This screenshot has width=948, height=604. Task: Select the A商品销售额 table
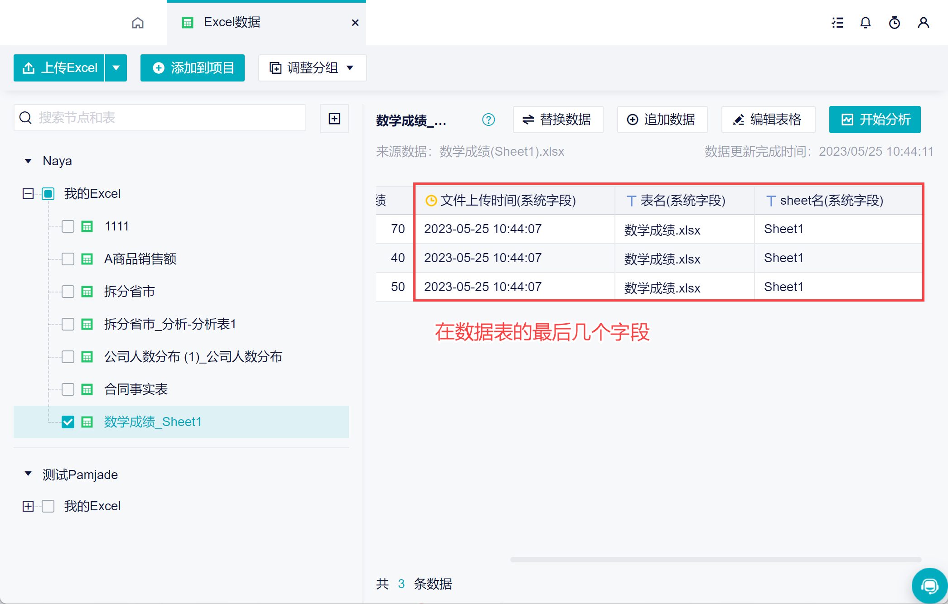coord(140,259)
